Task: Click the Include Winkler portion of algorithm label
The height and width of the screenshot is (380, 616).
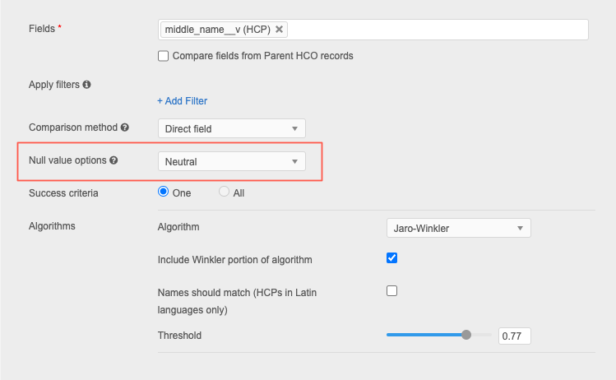Action: (235, 260)
